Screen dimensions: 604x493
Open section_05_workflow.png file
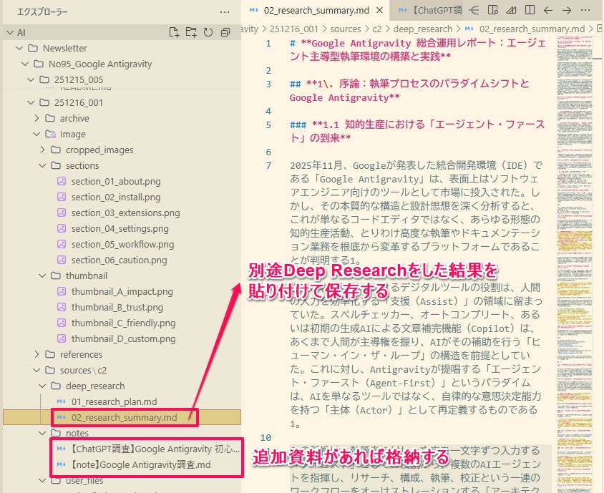[x=122, y=244]
